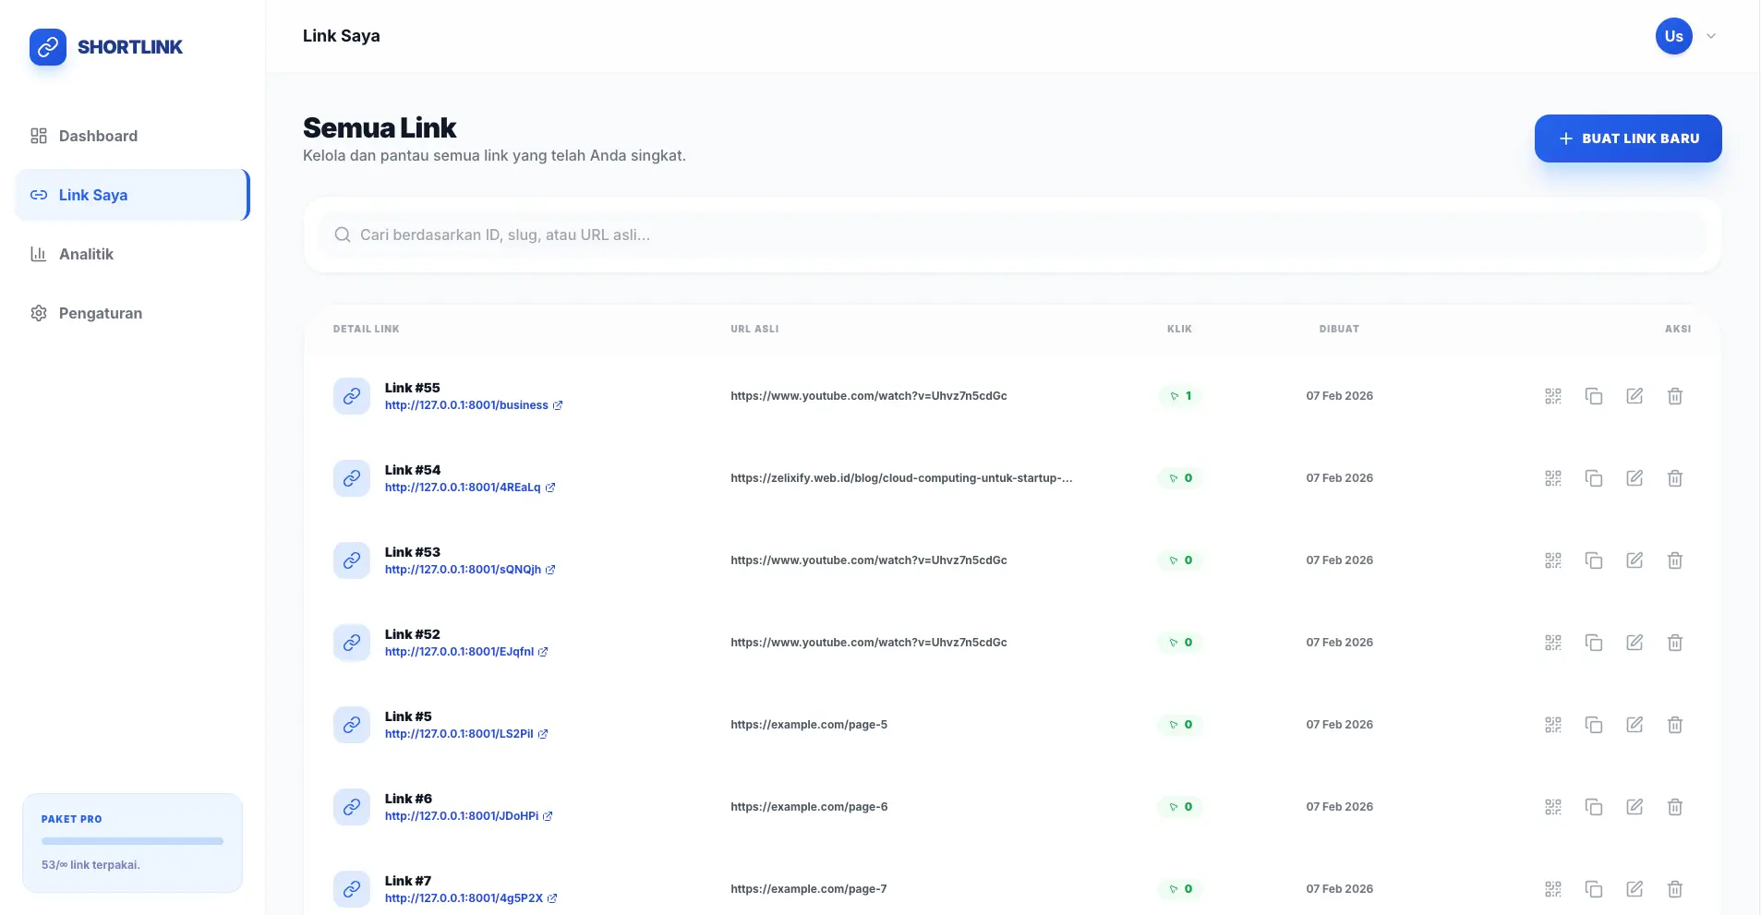Open QR code for Link #5
The image size is (1761, 915).
coord(1552,725)
